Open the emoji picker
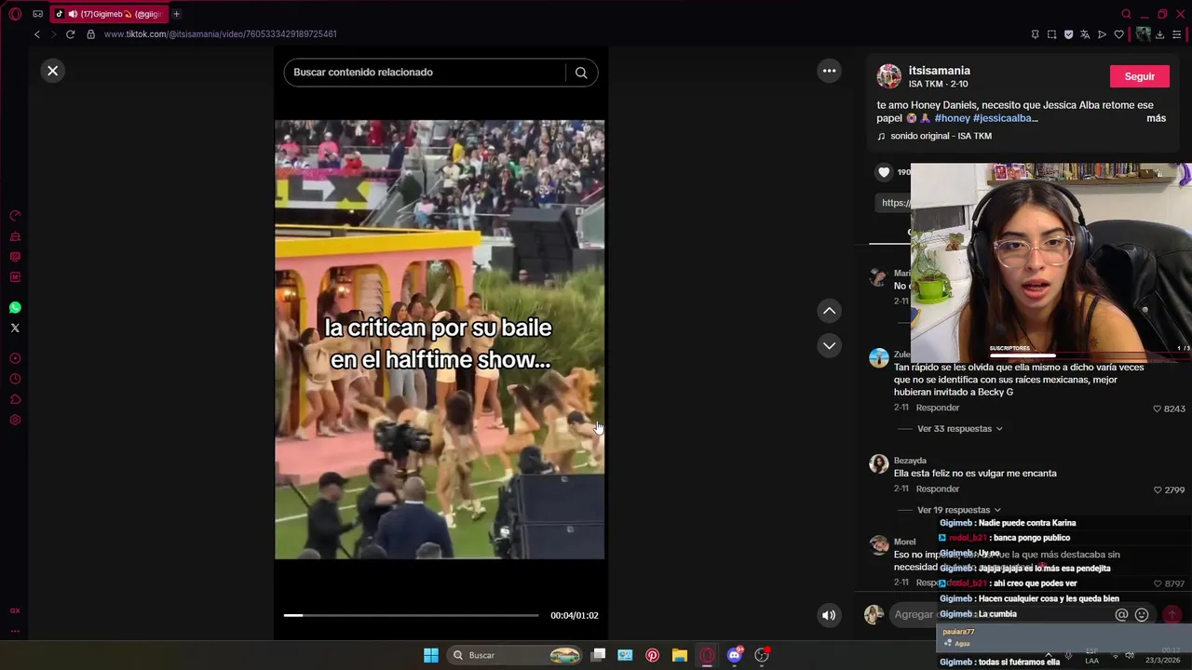 [x=1142, y=615]
